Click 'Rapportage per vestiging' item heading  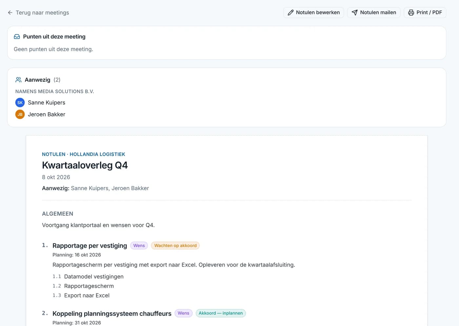pos(90,246)
